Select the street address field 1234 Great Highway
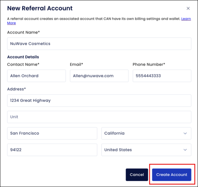Image resolution: width=198 pixels, height=187 pixels. pyautogui.click(x=99, y=100)
